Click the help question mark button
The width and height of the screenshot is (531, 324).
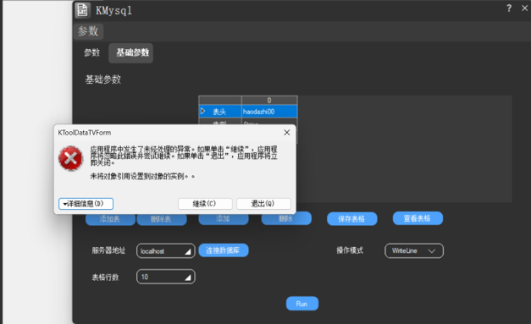coord(509,8)
